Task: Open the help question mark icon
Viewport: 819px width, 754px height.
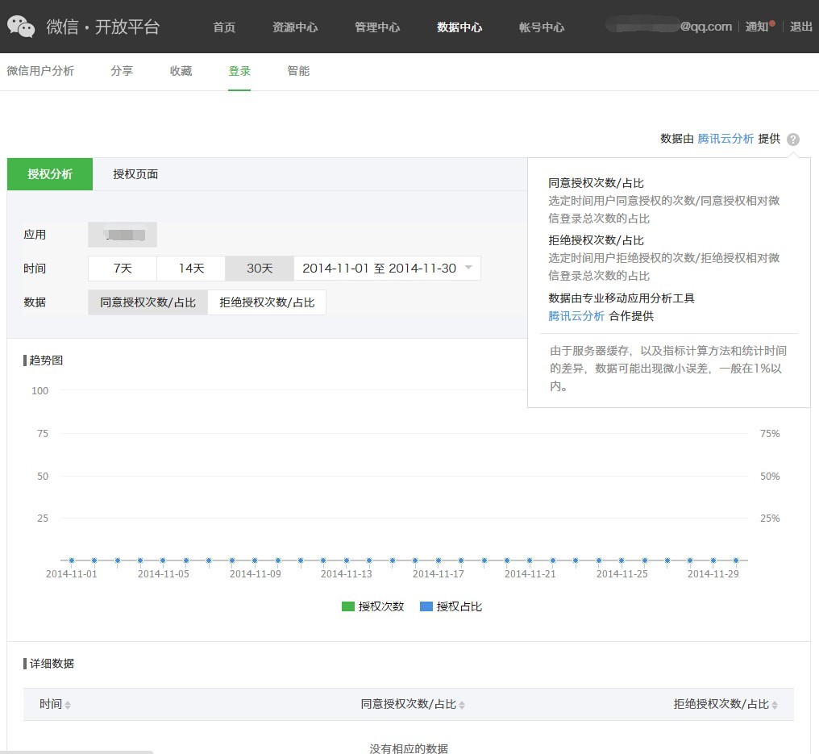Action: click(x=793, y=140)
